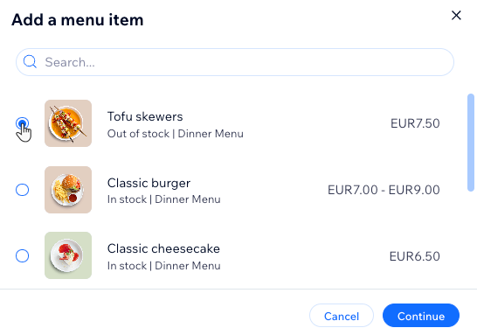Click the Out of stock status text
The image size is (477, 335).
pos(138,134)
